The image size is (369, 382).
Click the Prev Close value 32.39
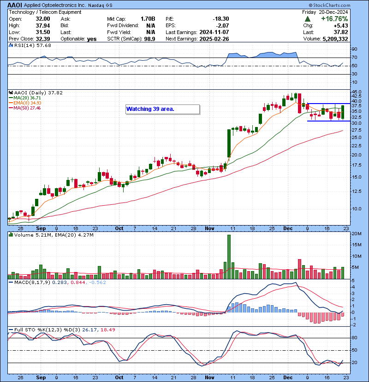[43, 39]
